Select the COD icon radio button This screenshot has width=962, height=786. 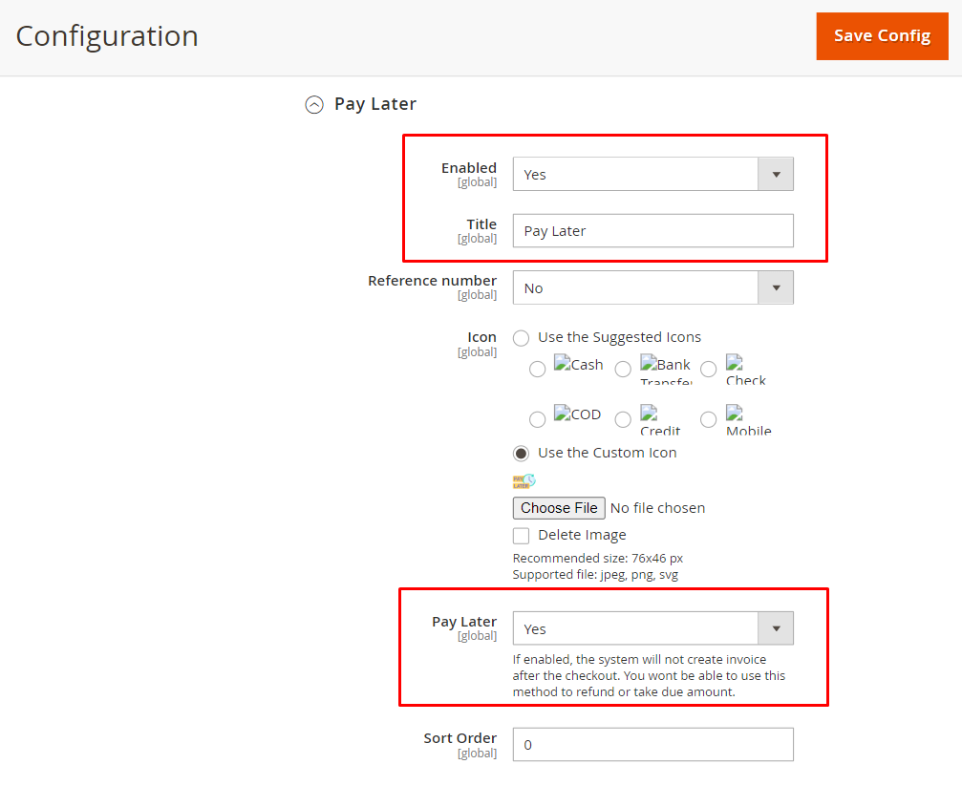click(538, 419)
